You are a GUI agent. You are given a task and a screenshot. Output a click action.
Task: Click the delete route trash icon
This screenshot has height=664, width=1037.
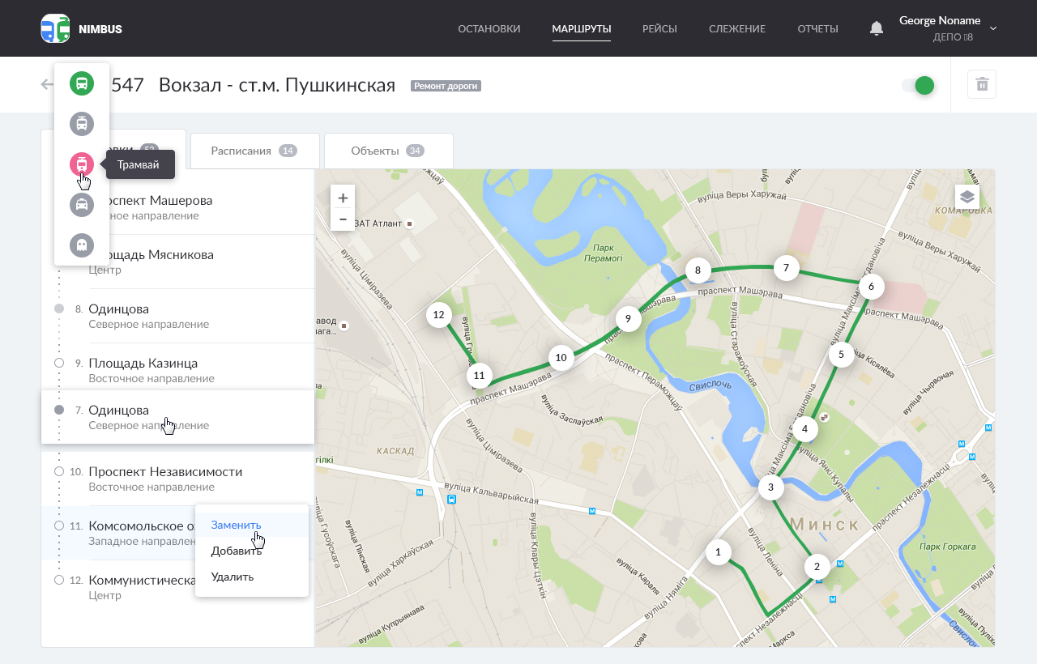(x=980, y=84)
